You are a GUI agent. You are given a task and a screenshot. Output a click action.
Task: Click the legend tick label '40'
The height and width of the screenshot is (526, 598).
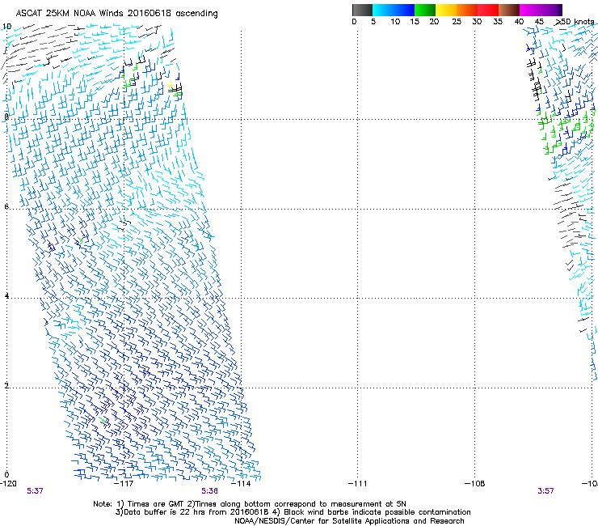point(519,22)
